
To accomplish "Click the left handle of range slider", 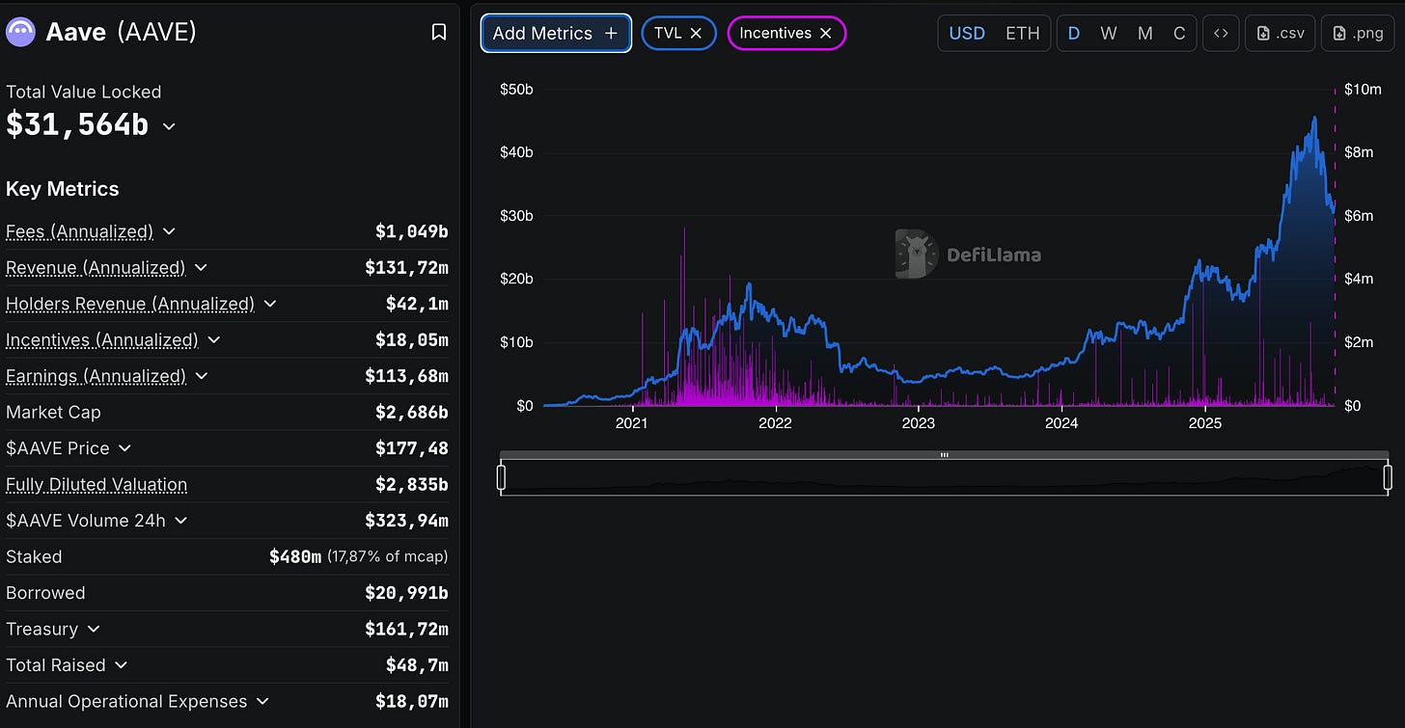I will point(501,477).
